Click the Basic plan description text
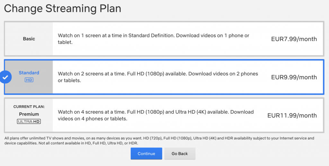 (x=154, y=39)
